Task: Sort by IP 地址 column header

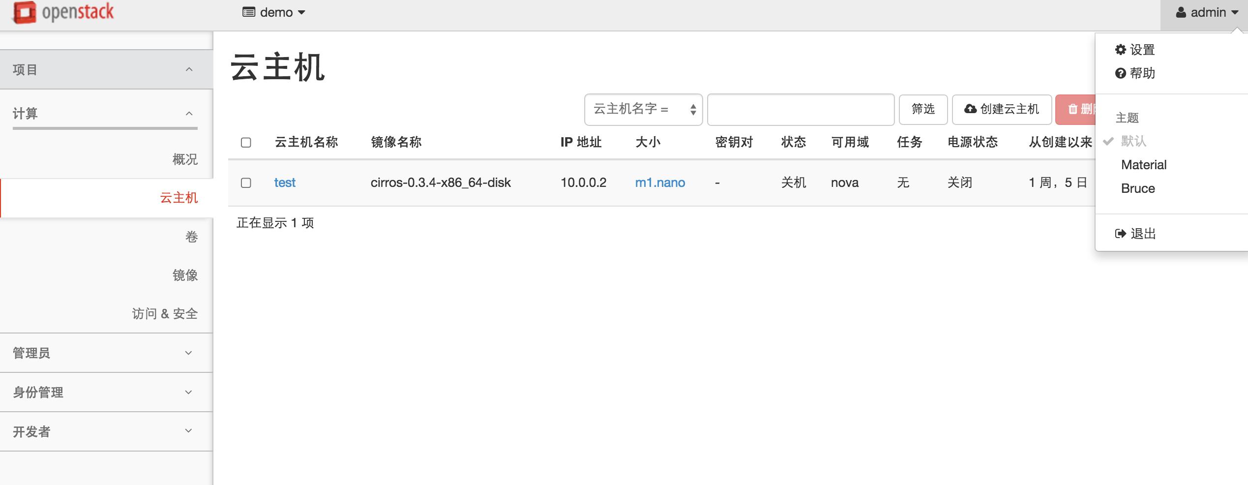Action: [581, 142]
